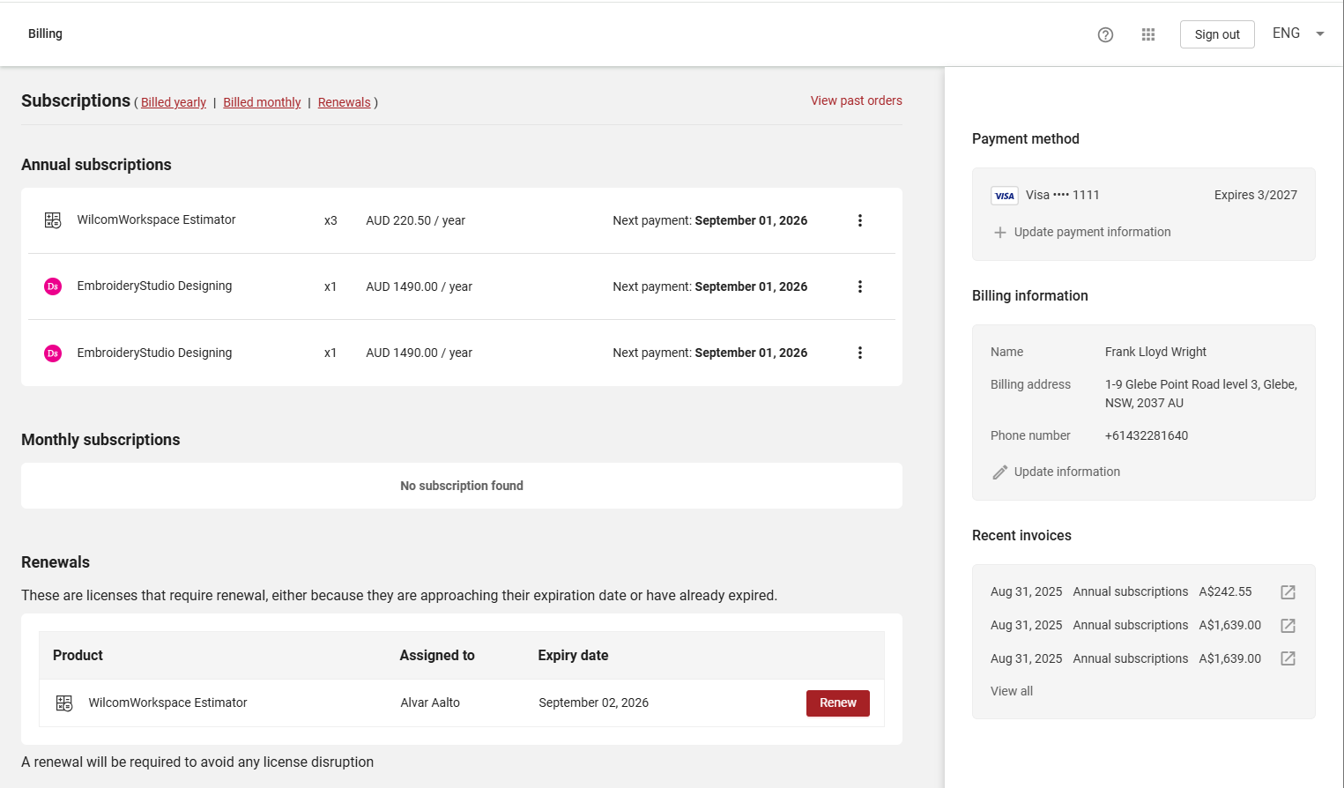Open options menu for WilcomWorkspace Estimator subscription
This screenshot has width=1344, height=788.
point(860,220)
